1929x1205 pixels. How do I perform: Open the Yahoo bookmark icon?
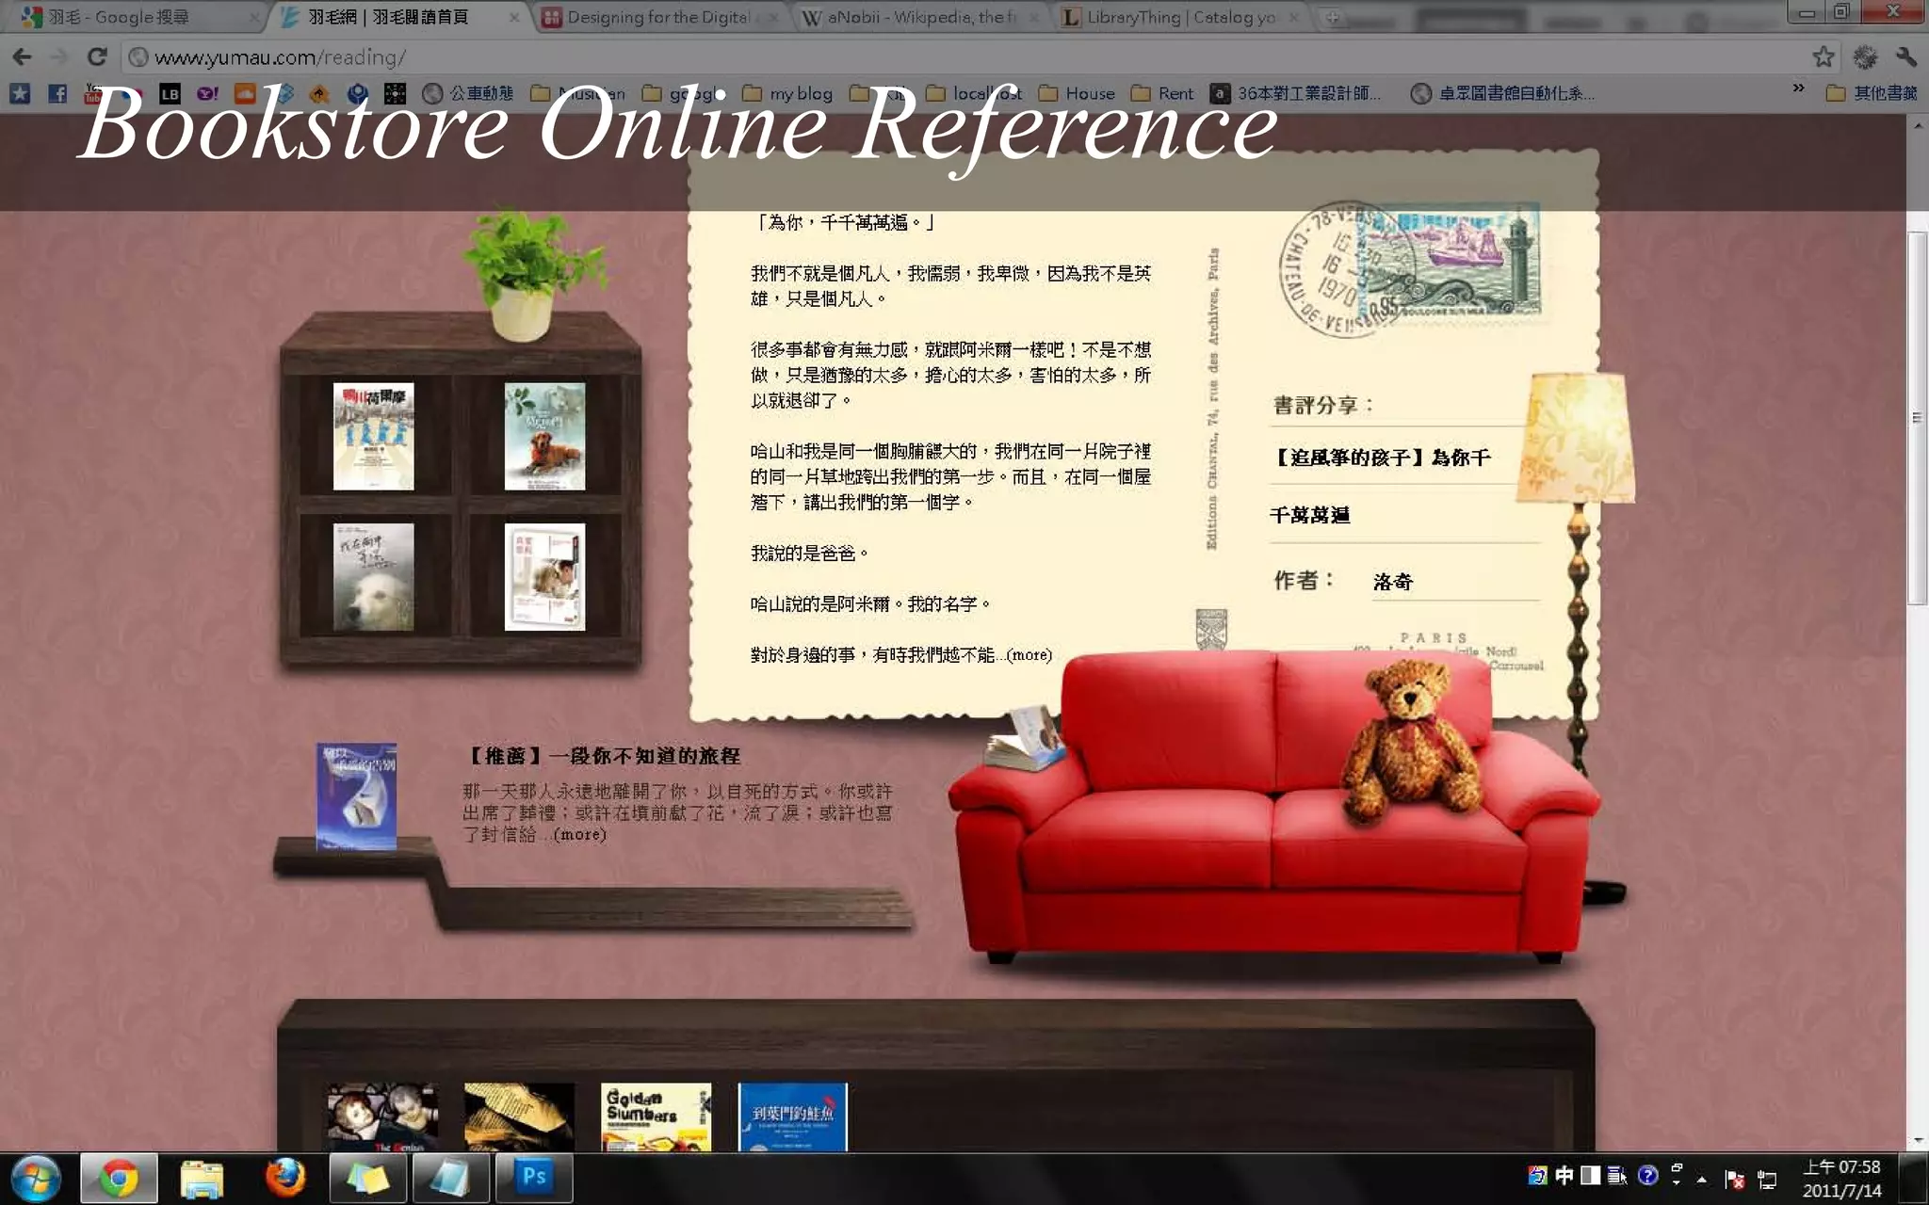[x=207, y=93]
